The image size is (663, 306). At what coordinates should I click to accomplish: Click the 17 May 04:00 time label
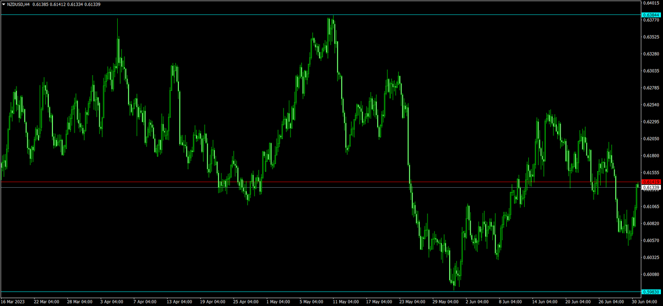tap(378, 302)
